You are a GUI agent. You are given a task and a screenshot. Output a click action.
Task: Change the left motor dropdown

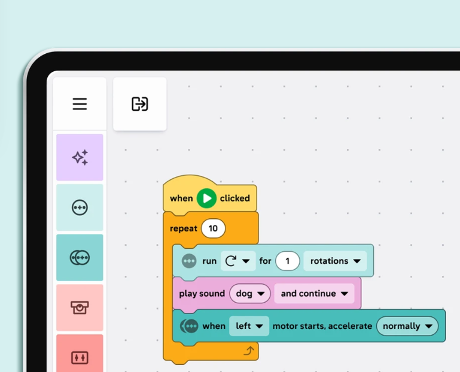[x=249, y=326]
